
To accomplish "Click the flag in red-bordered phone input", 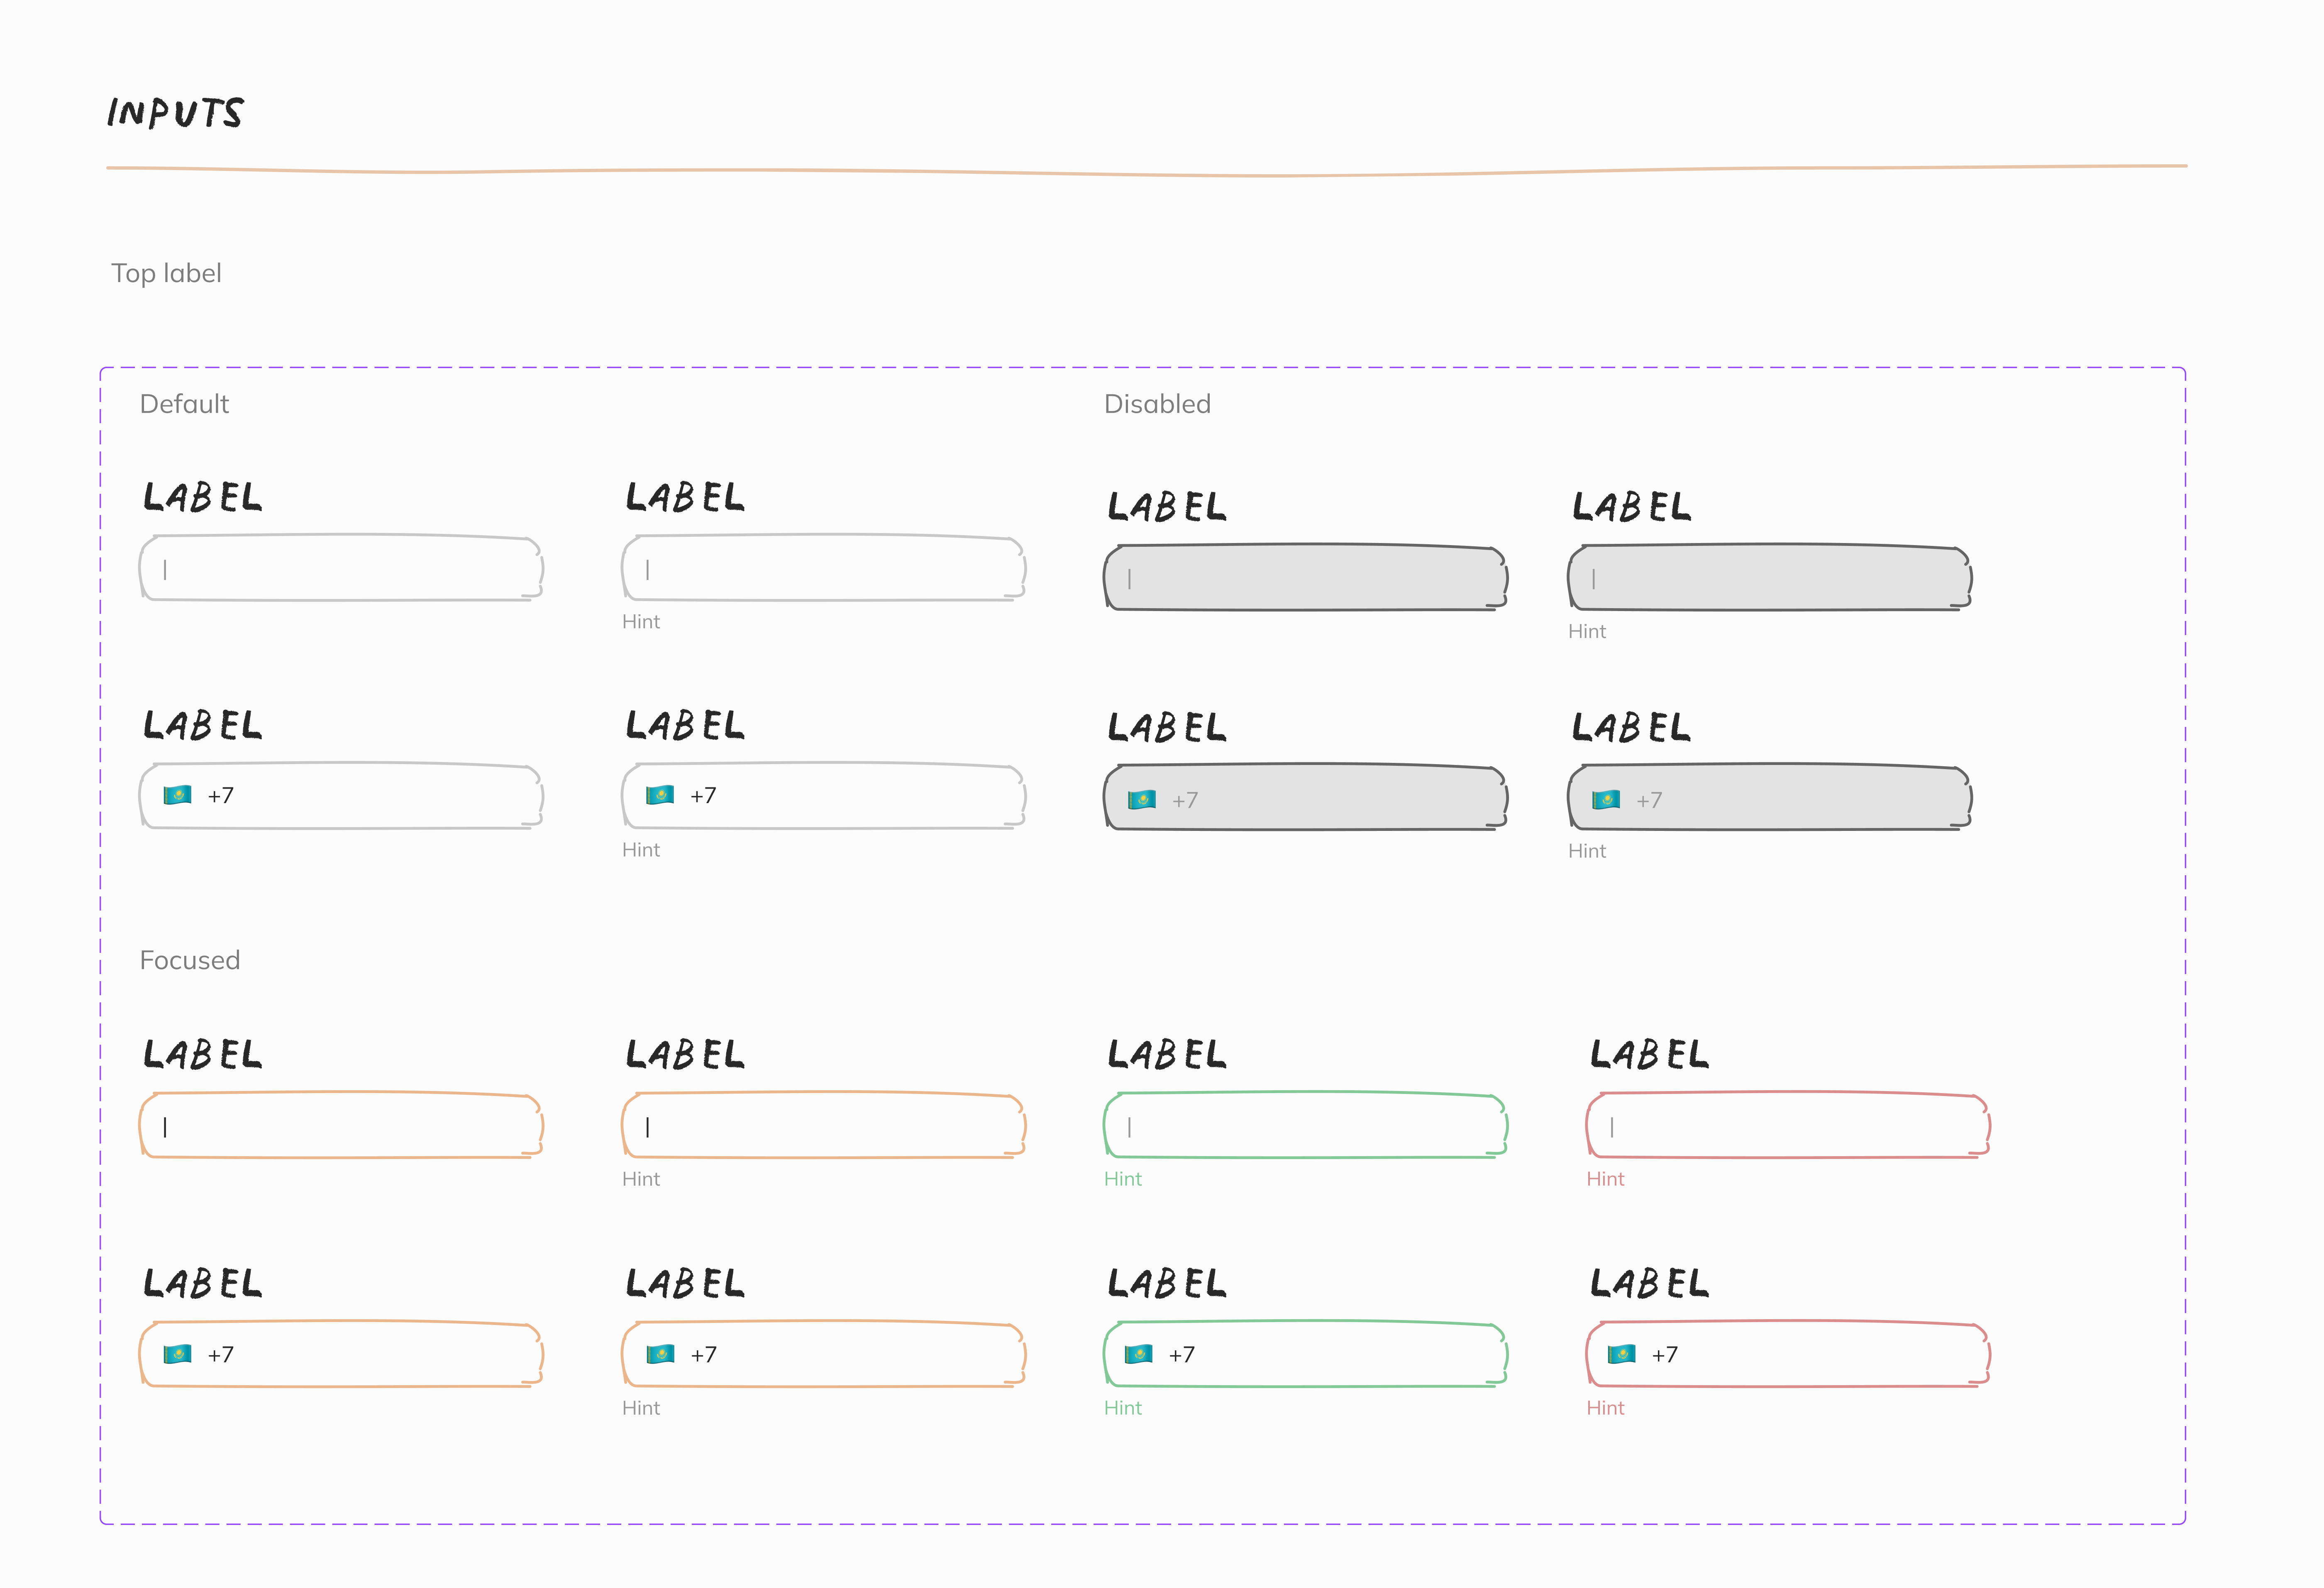I will (1621, 1354).
